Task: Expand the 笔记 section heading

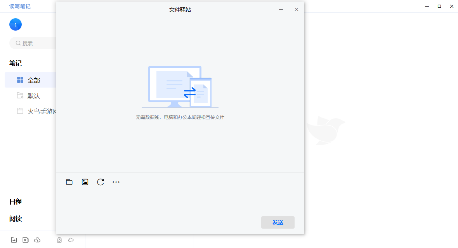Action: tap(16, 63)
